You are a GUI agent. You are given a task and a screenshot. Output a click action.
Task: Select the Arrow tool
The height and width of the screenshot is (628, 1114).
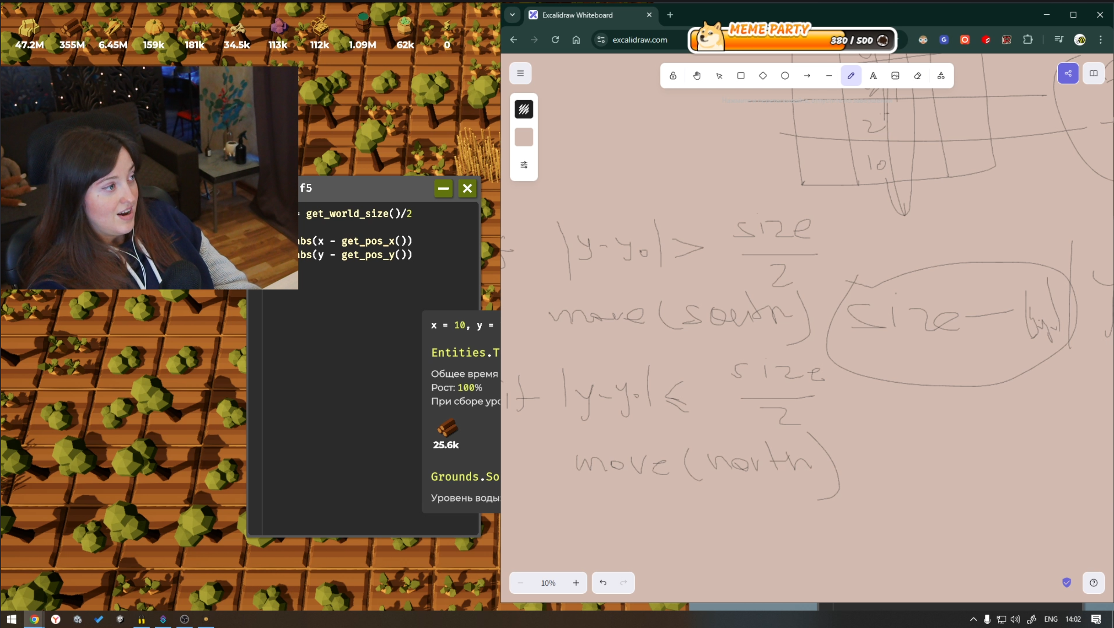point(807,76)
